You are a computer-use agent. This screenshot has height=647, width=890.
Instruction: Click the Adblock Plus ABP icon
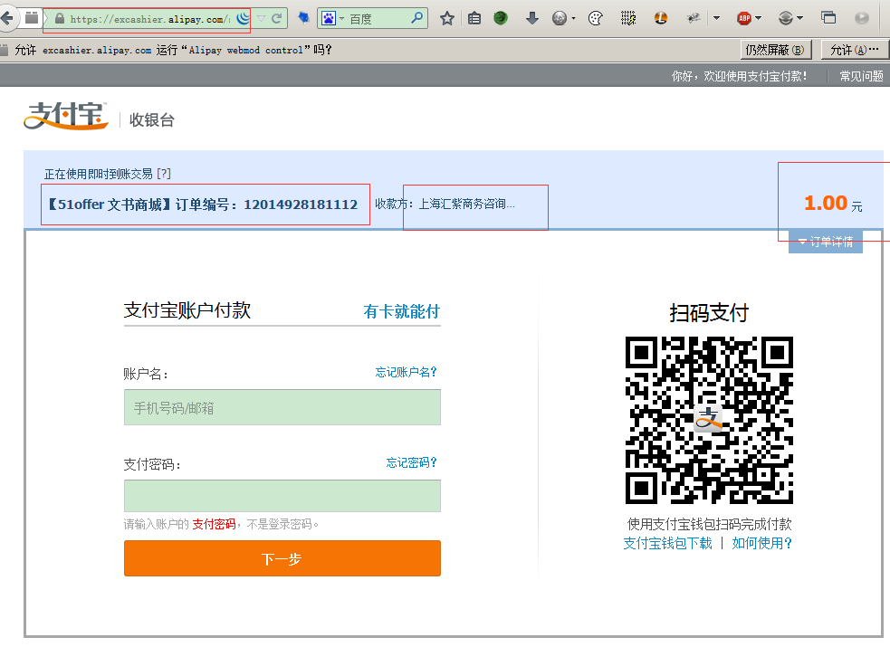[x=744, y=19]
